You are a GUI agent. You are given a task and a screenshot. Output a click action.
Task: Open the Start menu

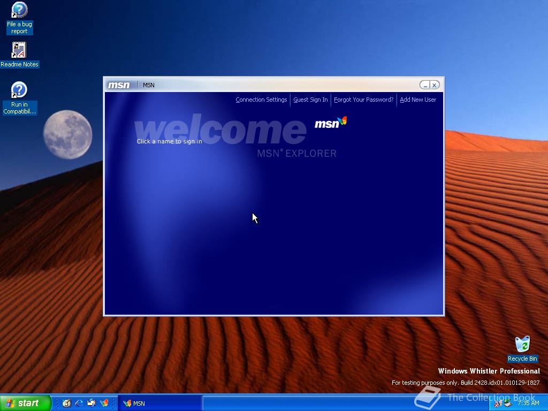click(x=26, y=403)
